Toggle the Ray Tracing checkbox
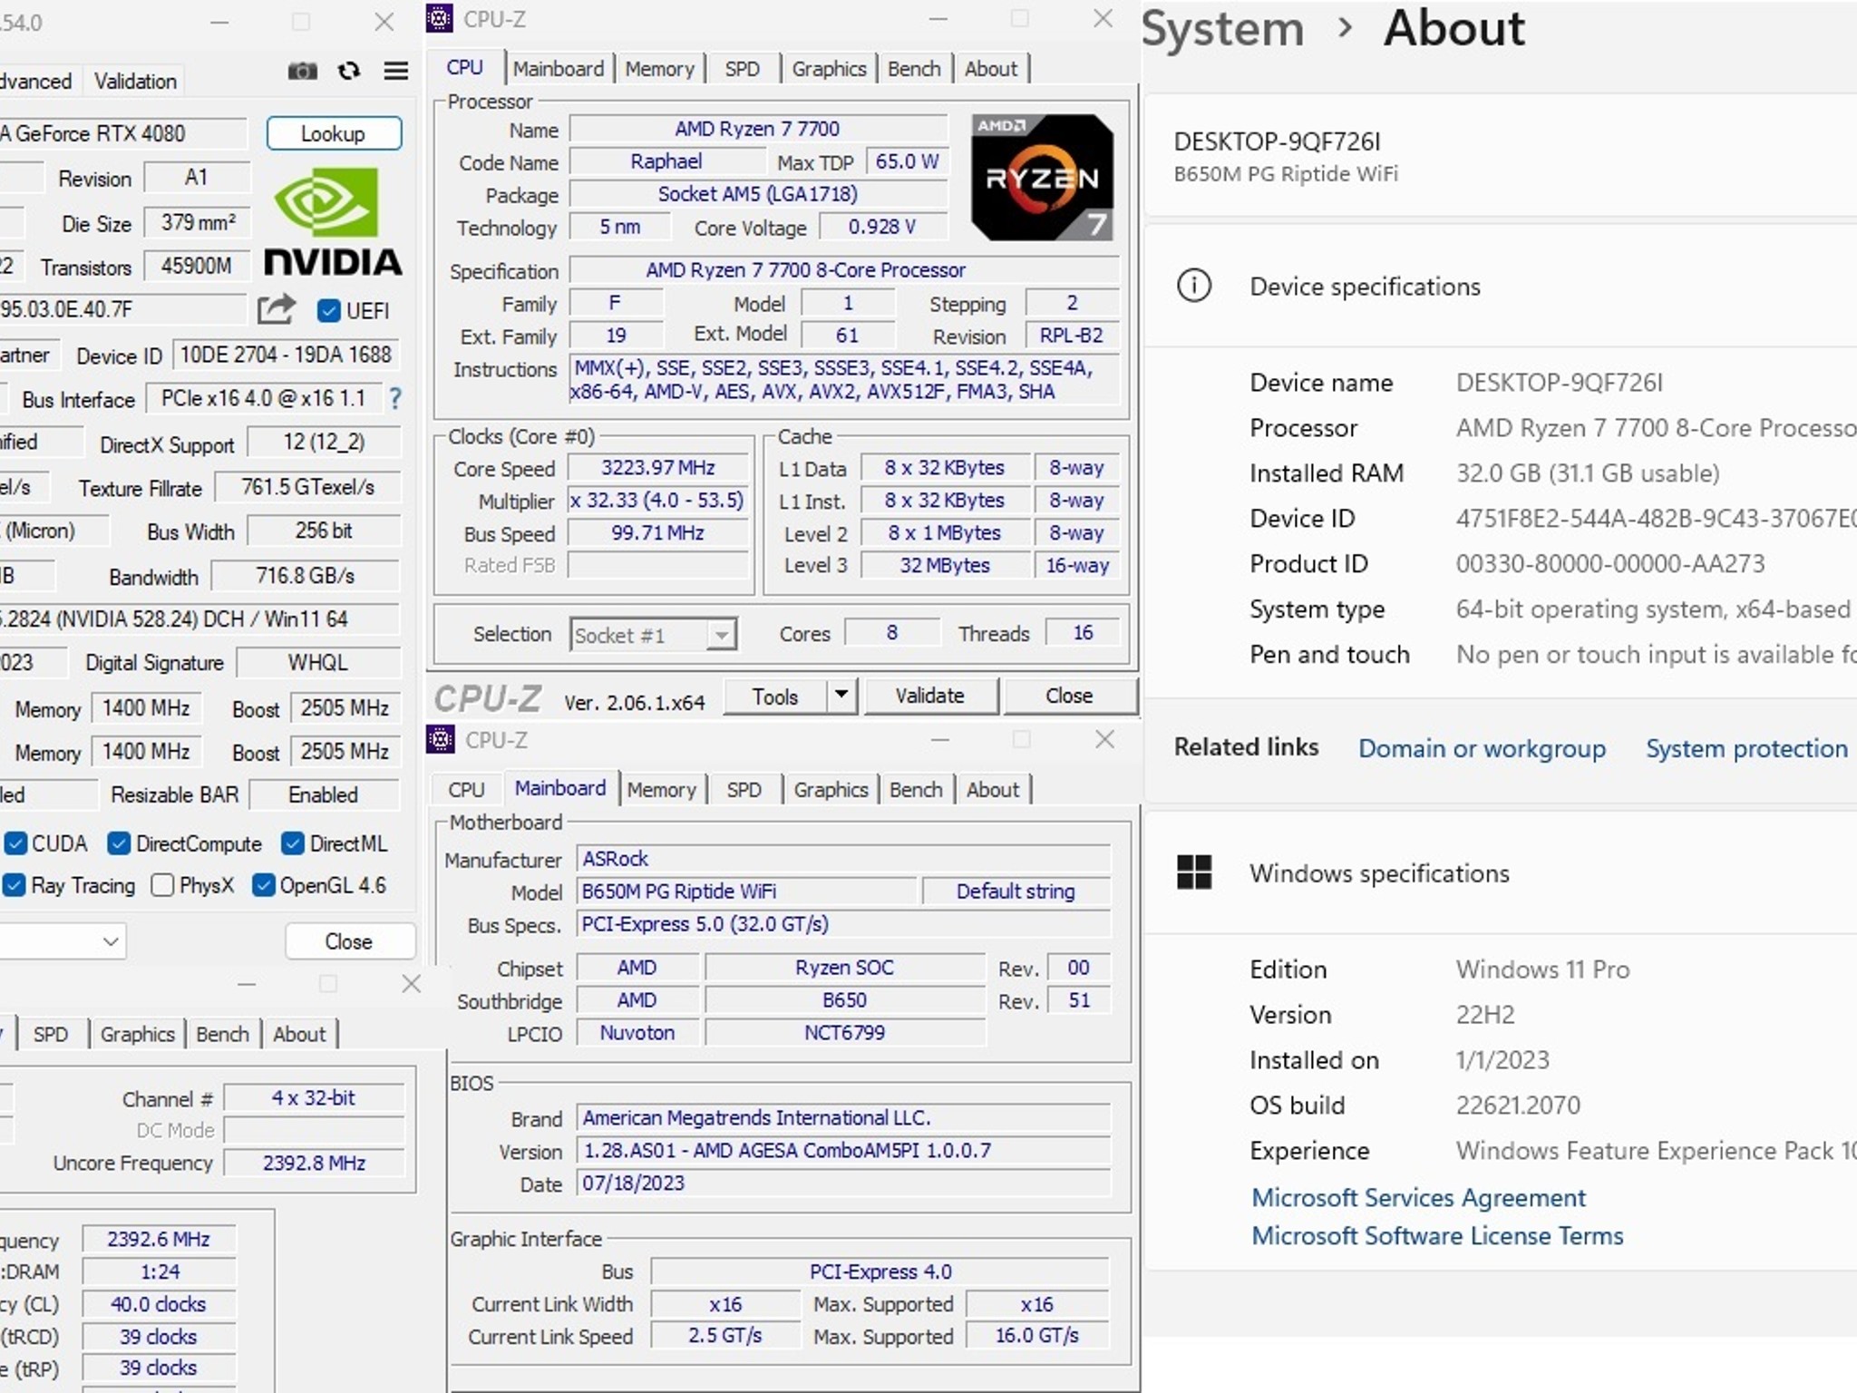 click(14, 885)
